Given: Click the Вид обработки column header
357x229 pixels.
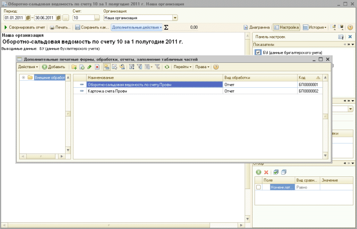Looking at the screenshot, I should (x=260, y=78).
